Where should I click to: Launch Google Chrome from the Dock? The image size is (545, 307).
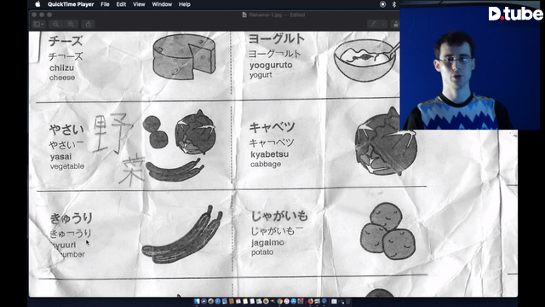(279, 301)
